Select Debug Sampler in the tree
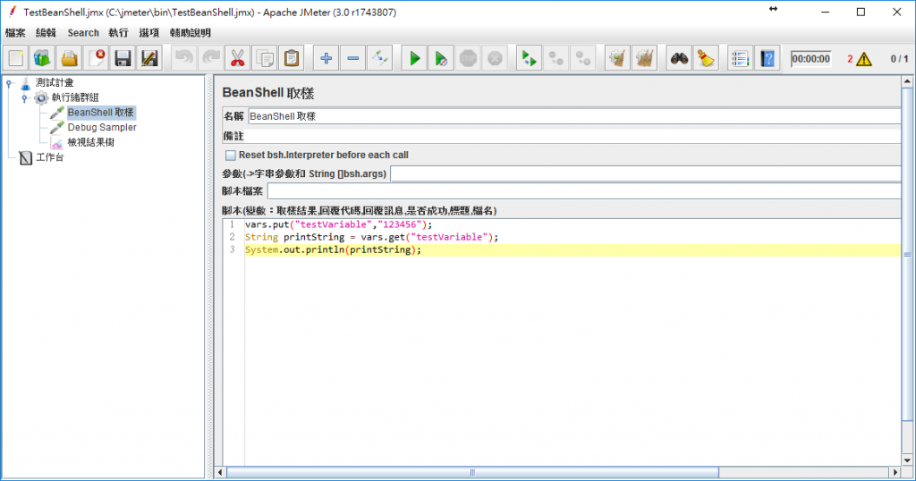This screenshot has height=481, width=916. point(102,127)
